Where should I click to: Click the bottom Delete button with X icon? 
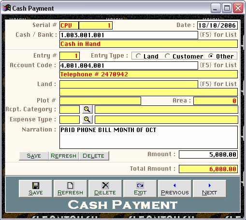click(x=105, y=189)
